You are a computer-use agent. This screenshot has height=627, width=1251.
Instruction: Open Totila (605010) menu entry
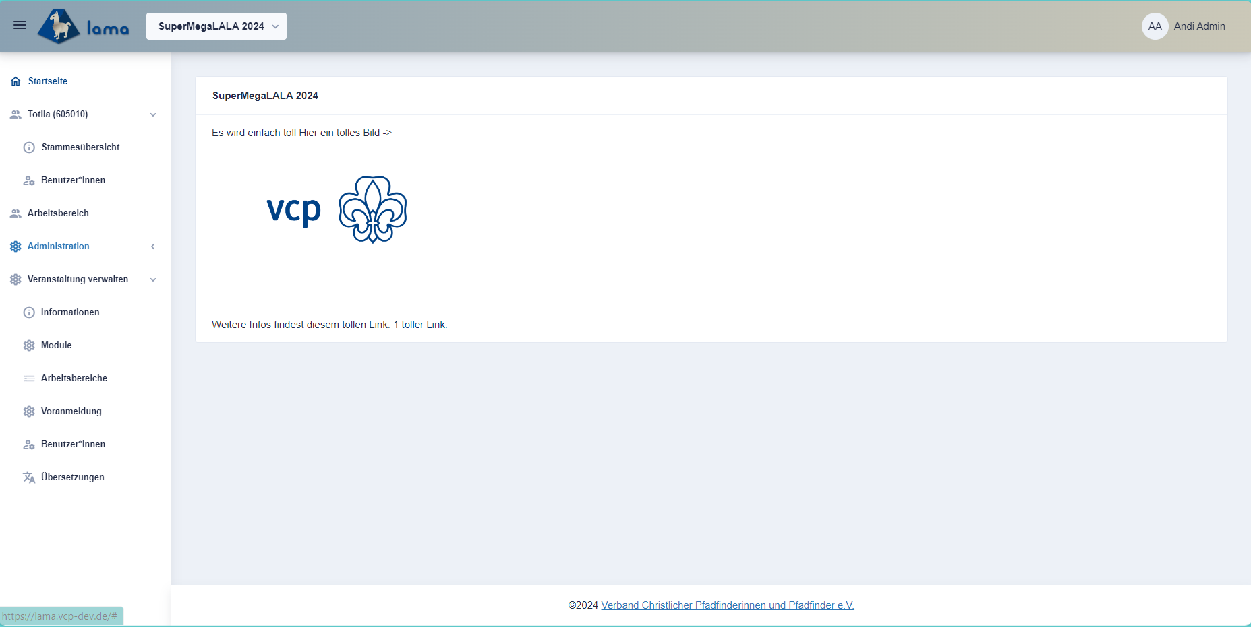[58, 114]
